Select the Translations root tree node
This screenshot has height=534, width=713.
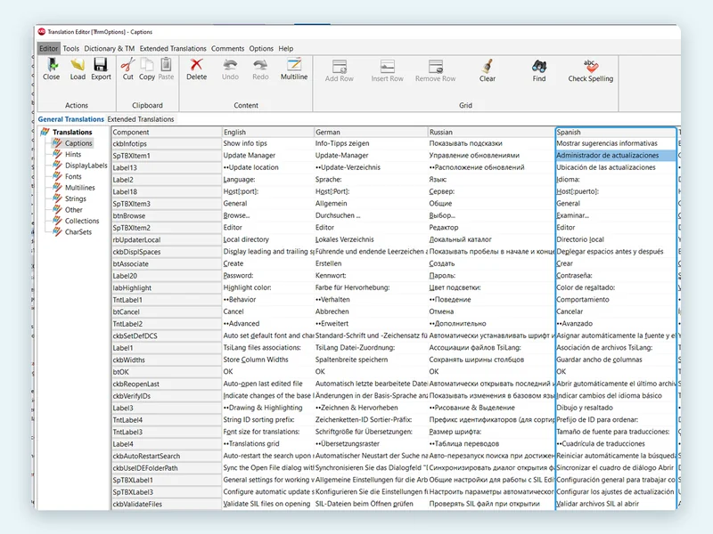[72, 132]
